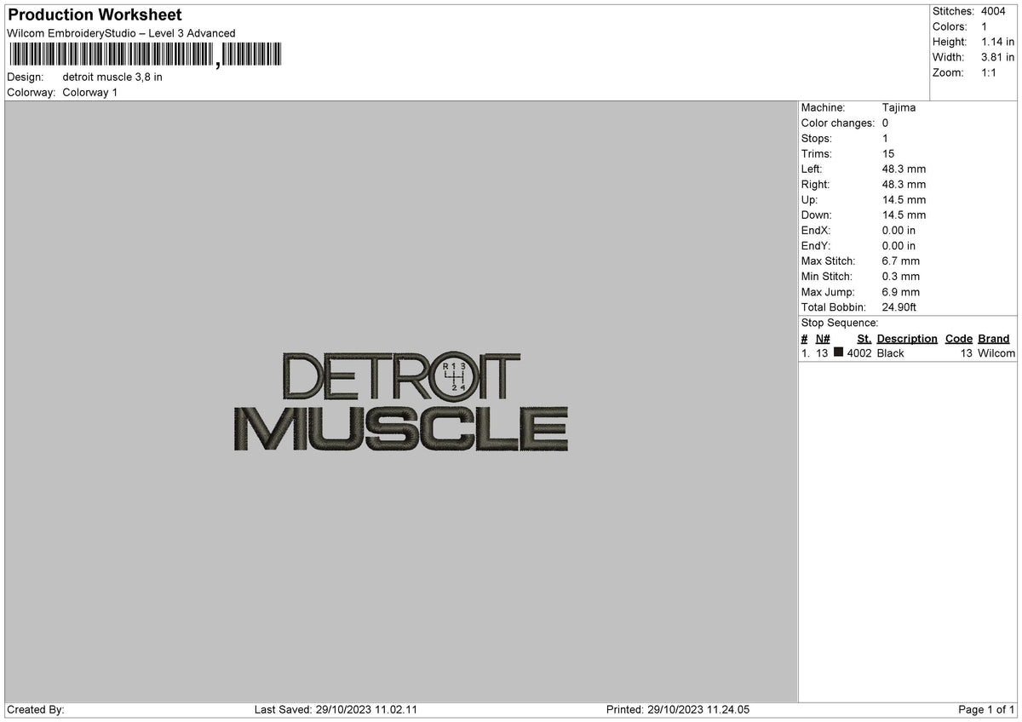Click the "Black" thread description
1022x722 pixels.
pyautogui.click(x=891, y=352)
